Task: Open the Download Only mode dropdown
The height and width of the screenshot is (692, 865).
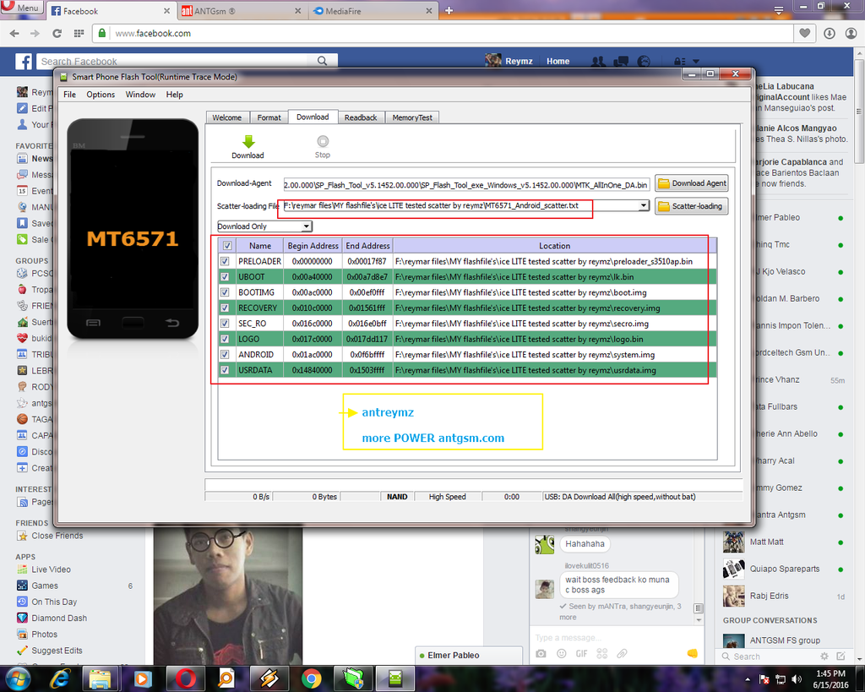Action: point(264,226)
